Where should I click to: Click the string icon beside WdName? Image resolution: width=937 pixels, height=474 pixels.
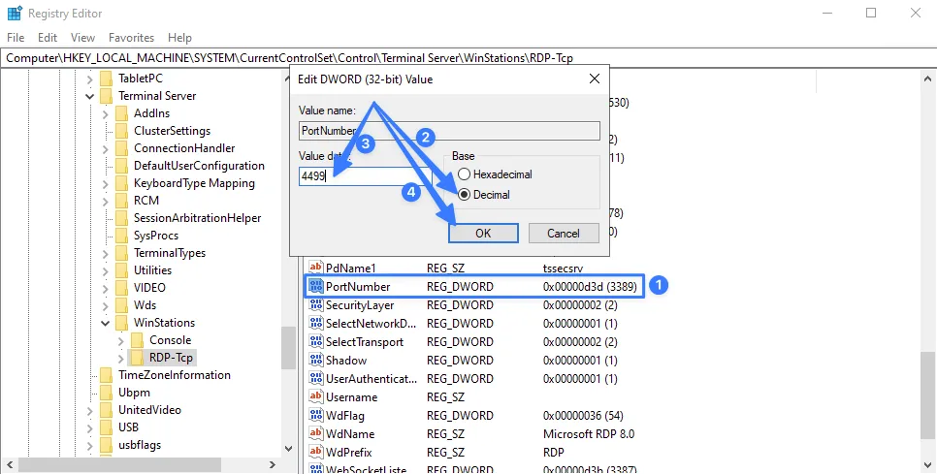315,434
